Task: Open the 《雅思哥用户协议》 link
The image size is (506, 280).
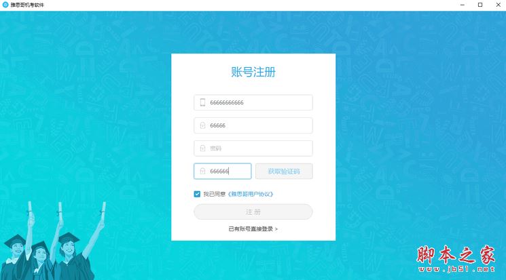Action: click(251, 194)
